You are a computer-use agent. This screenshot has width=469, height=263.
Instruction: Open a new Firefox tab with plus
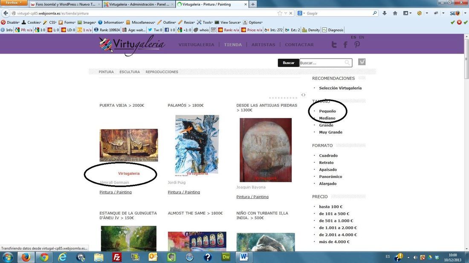(253, 4)
